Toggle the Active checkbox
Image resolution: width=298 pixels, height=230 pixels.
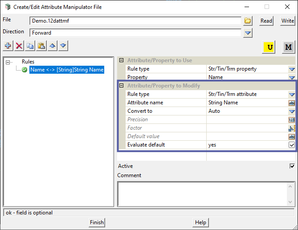coord(292,166)
